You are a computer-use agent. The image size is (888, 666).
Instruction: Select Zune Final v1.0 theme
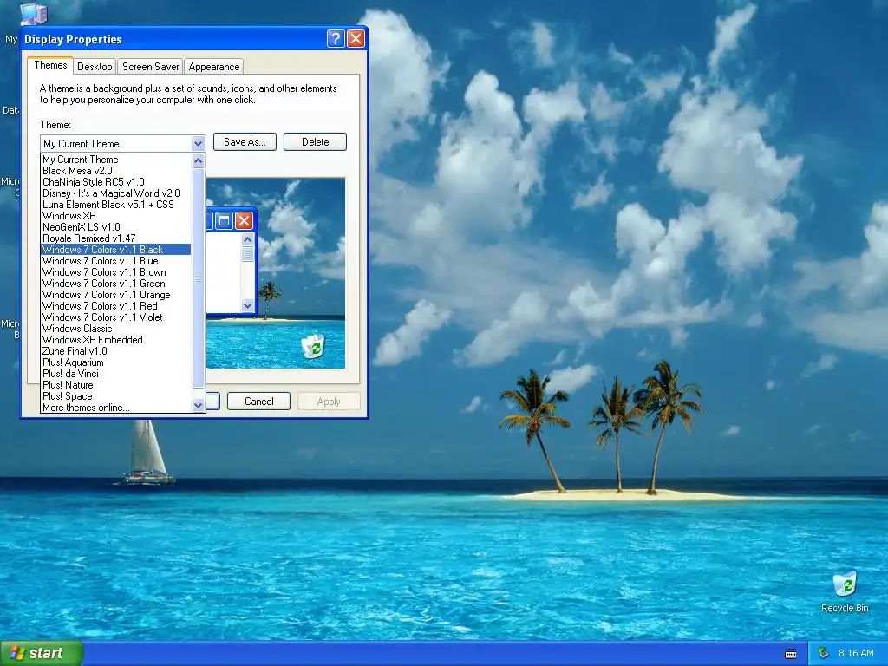(117, 351)
